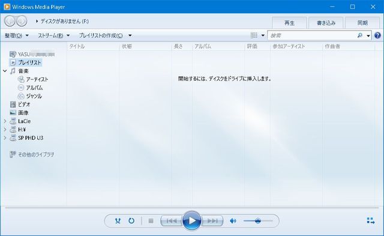Screen dimensions: 384x236
Task: Open the アーティスト view
Action: (37, 79)
